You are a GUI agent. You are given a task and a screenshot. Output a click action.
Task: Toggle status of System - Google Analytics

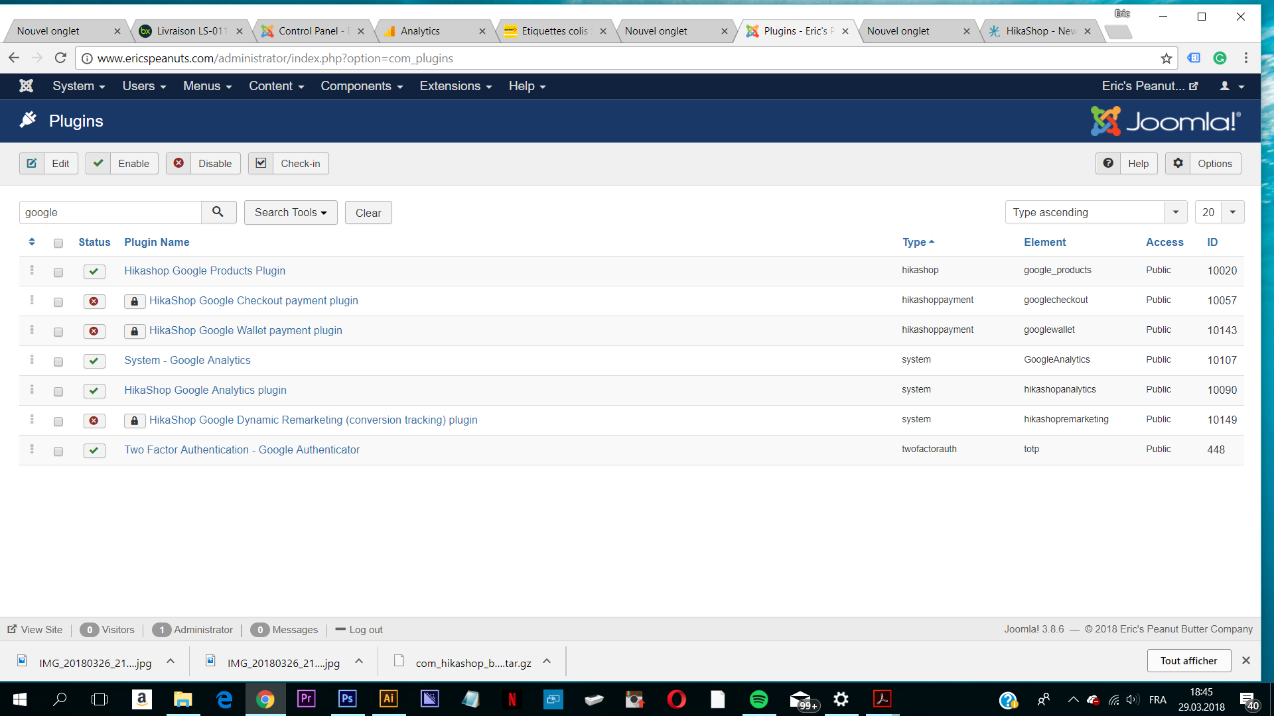click(94, 361)
